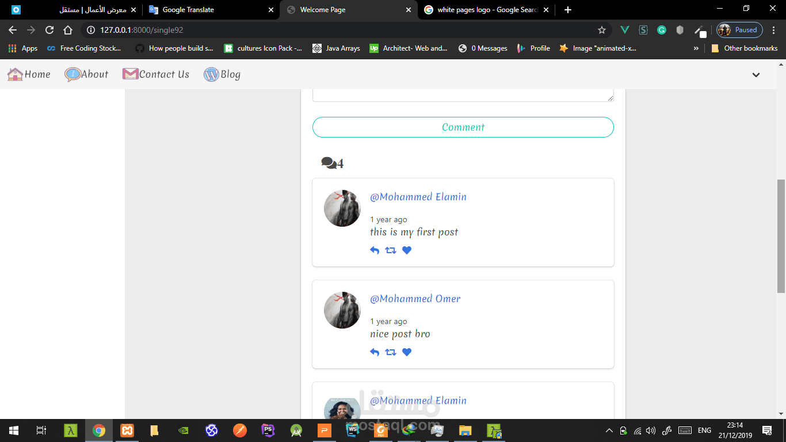Expand the navbar chevron dropdown
Screen dimensions: 786x442
click(x=756, y=75)
